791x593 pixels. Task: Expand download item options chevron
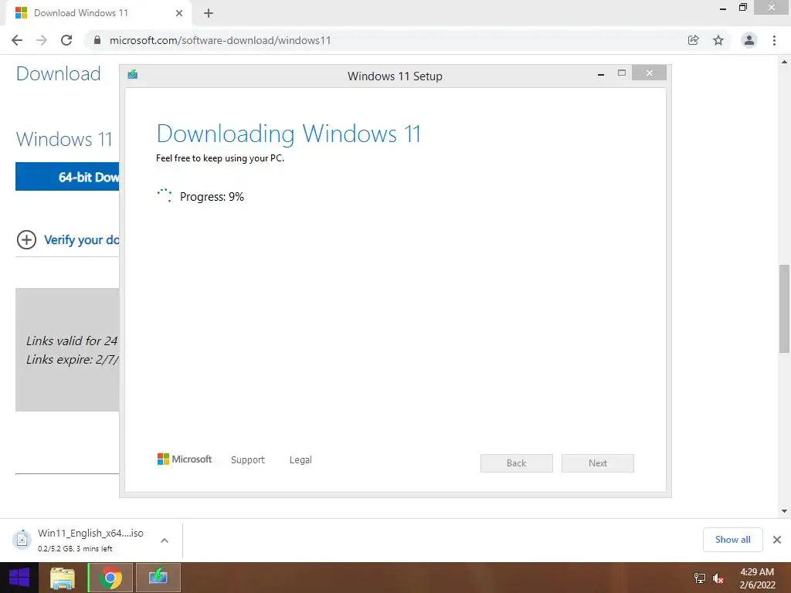click(x=165, y=540)
